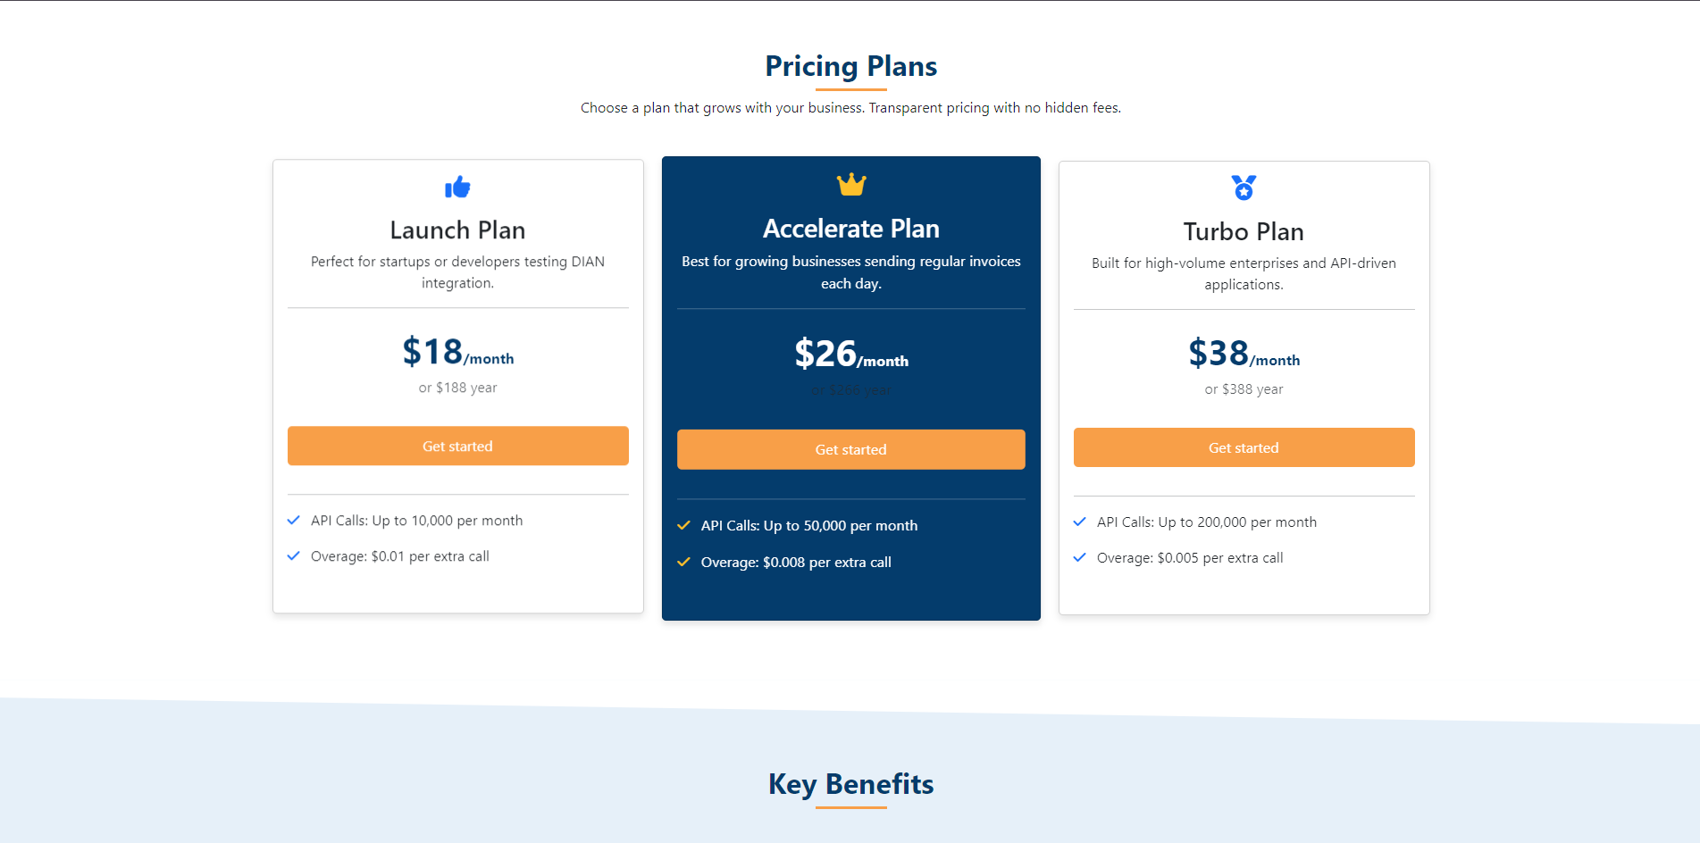This screenshot has width=1700, height=843.
Task: Click the medal icon on Turbo Plan
Action: click(1243, 188)
